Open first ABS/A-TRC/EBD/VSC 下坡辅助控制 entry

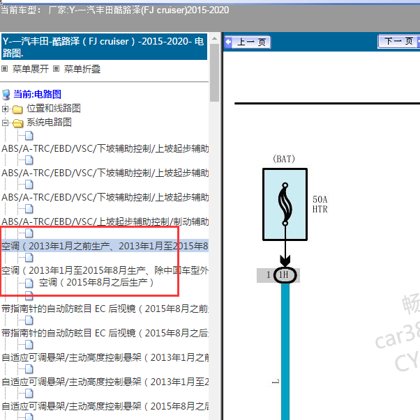105,148
